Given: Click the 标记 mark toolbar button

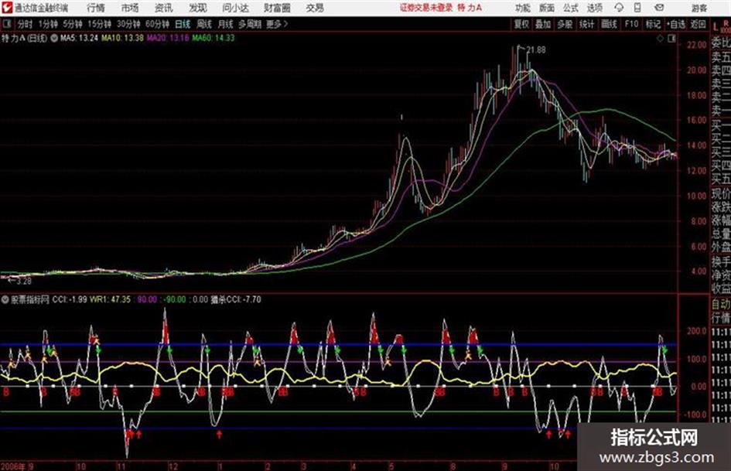Looking at the screenshot, I should pyautogui.click(x=653, y=24).
